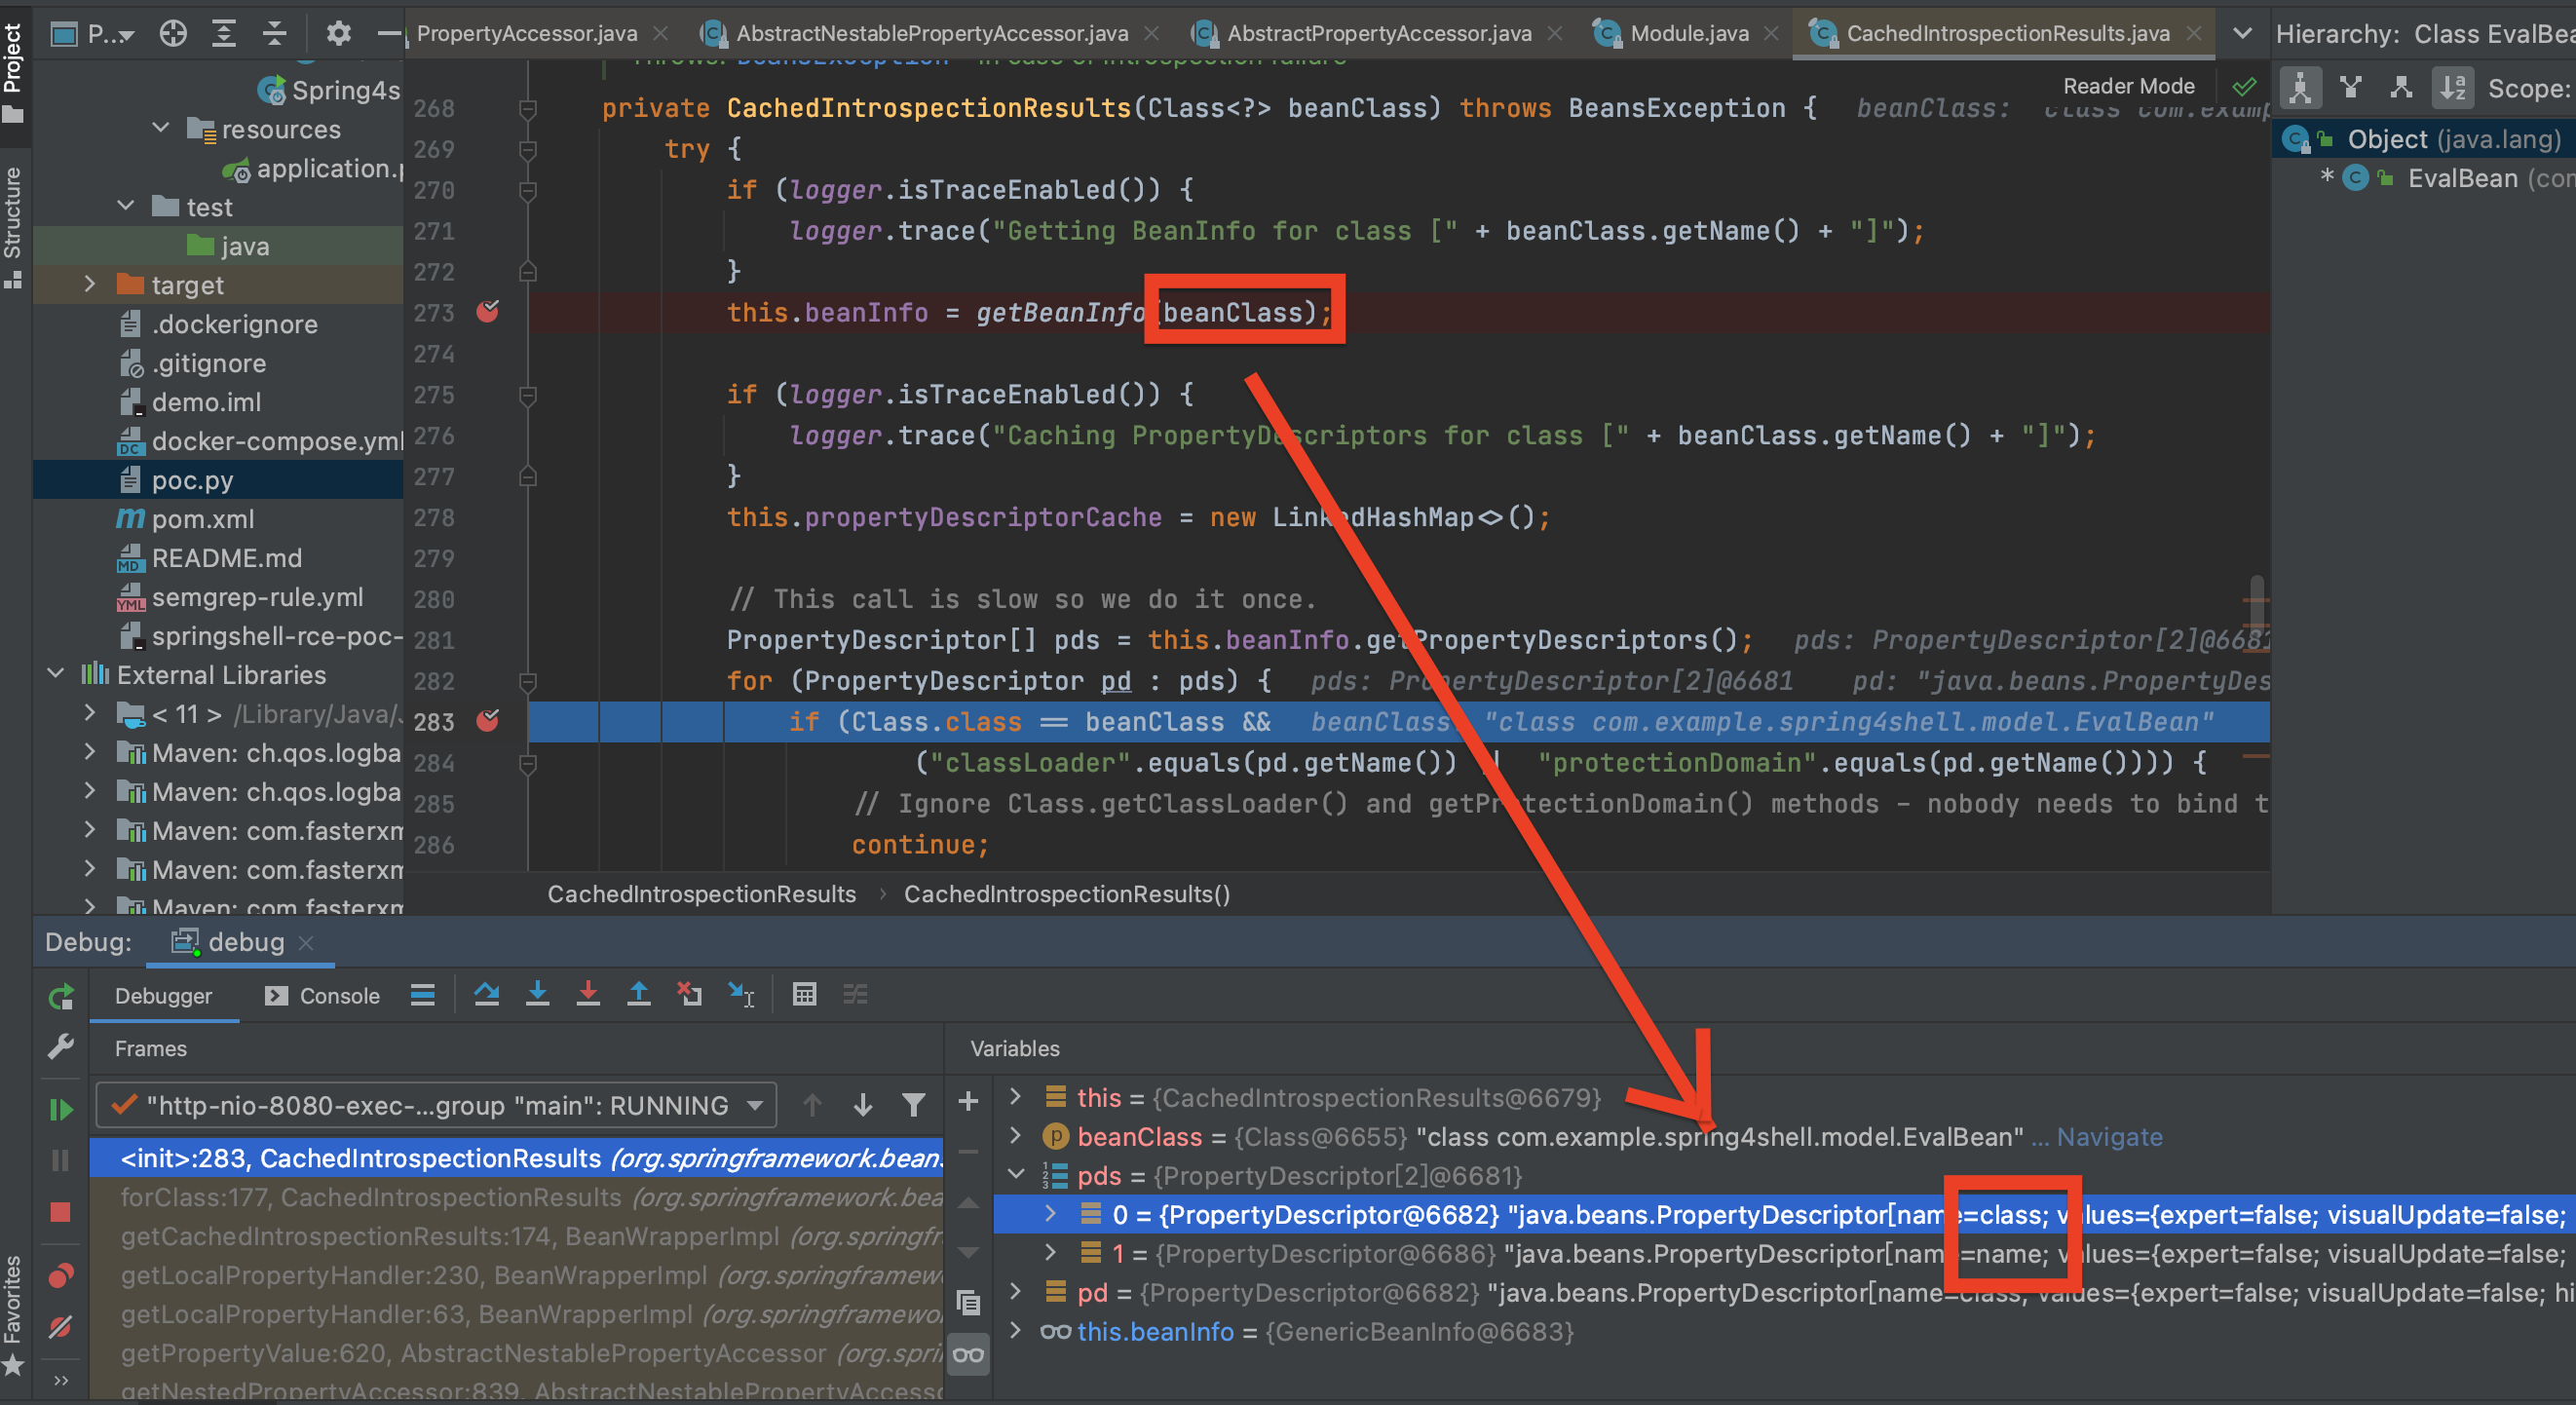The height and width of the screenshot is (1405, 2576).
Task: Click Force Step Into red arrow icon
Action: [588, 994]
